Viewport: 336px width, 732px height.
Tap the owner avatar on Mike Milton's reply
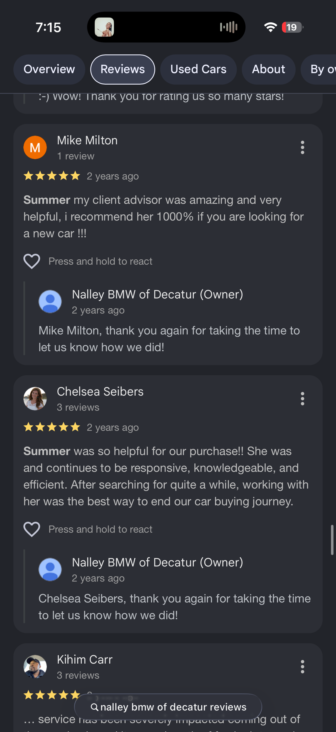click(50, 302)
